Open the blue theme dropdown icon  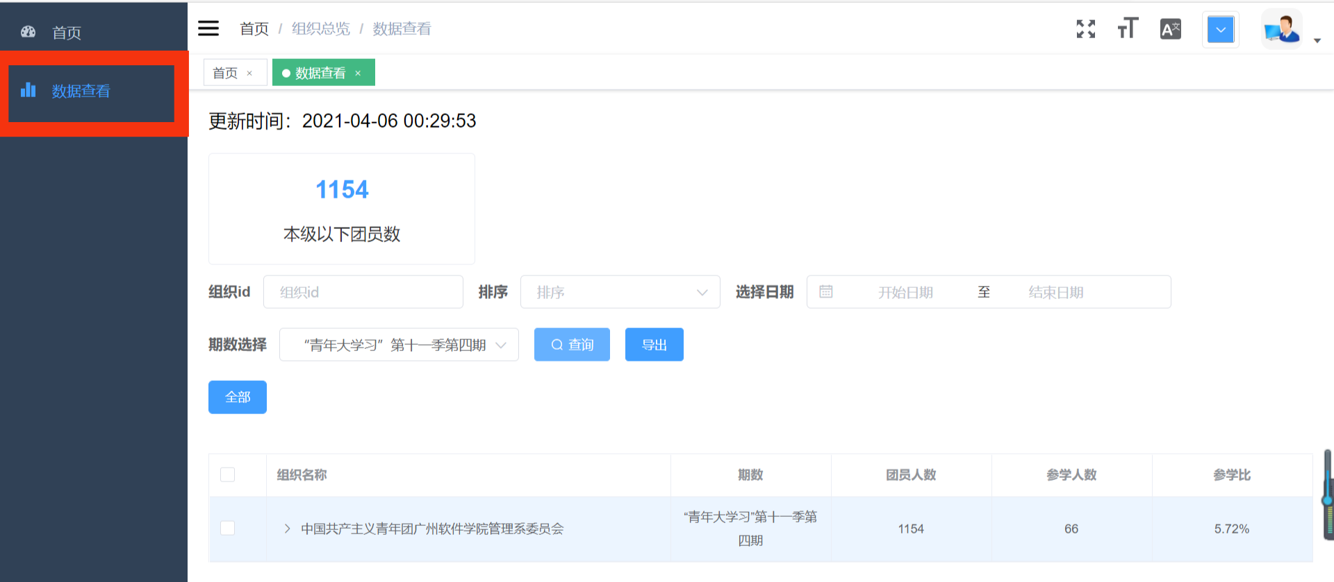pyautogui.click(x=1220, y=30)
